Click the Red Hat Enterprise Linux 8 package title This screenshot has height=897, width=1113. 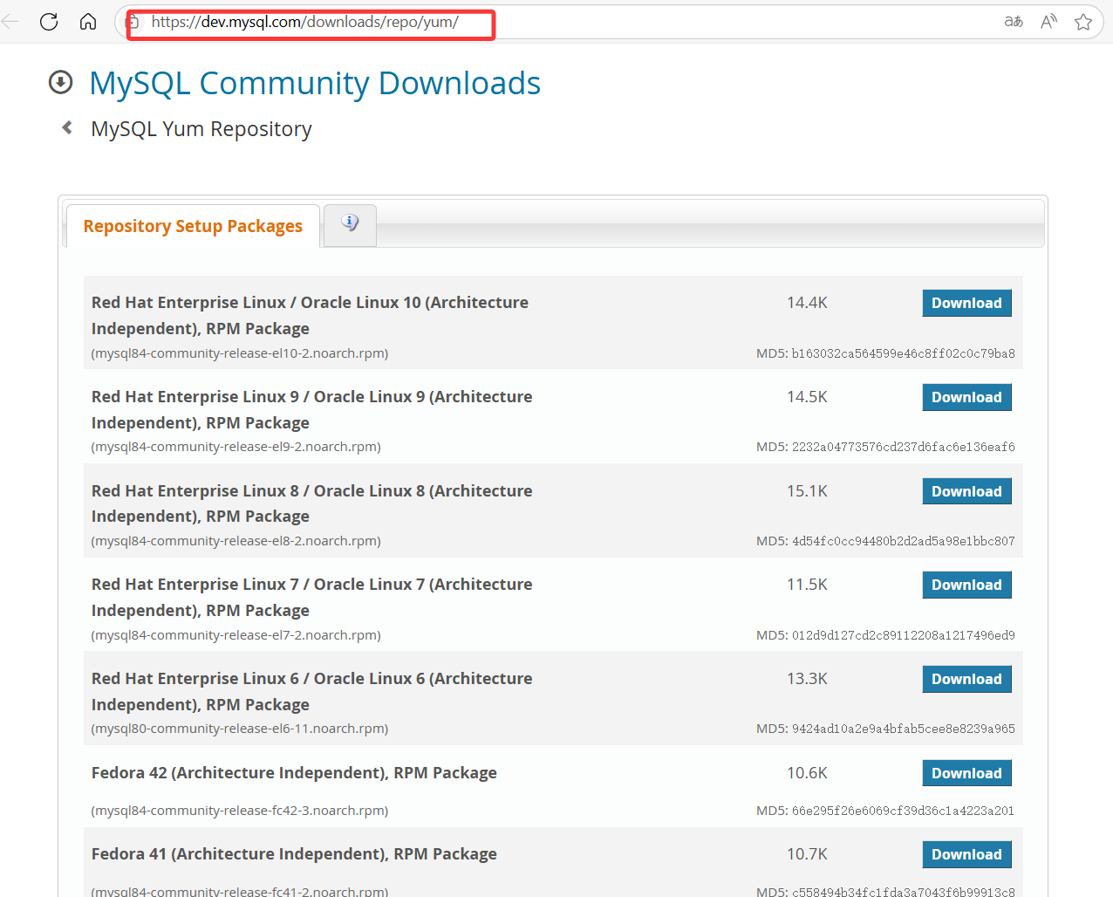coord(311,503)
